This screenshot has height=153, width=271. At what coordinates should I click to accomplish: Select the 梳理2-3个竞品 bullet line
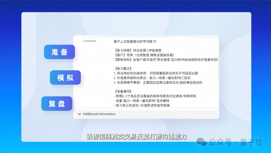pos(155,96)
